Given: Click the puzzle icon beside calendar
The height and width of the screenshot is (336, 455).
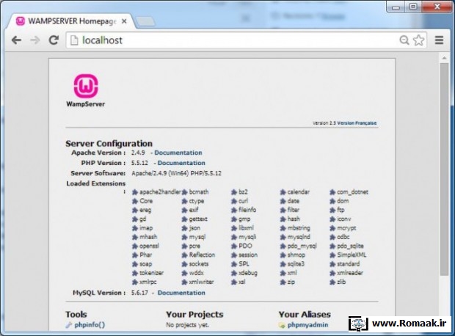Looking at the screenshot, I should (283, 192).
